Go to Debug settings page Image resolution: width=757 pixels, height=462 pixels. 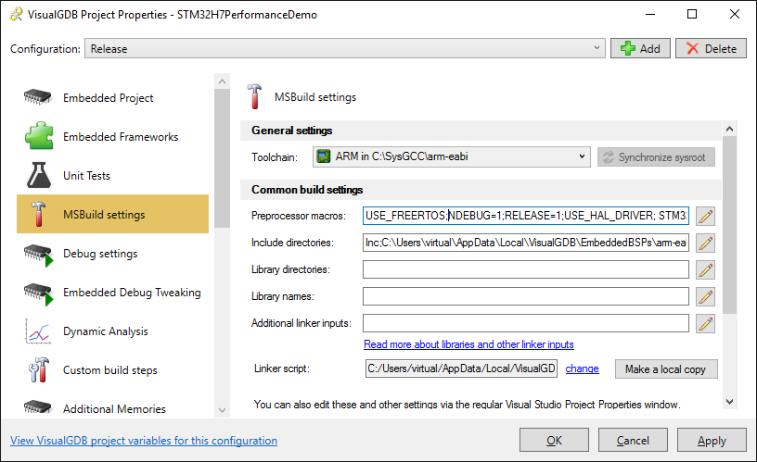[112, 254]
